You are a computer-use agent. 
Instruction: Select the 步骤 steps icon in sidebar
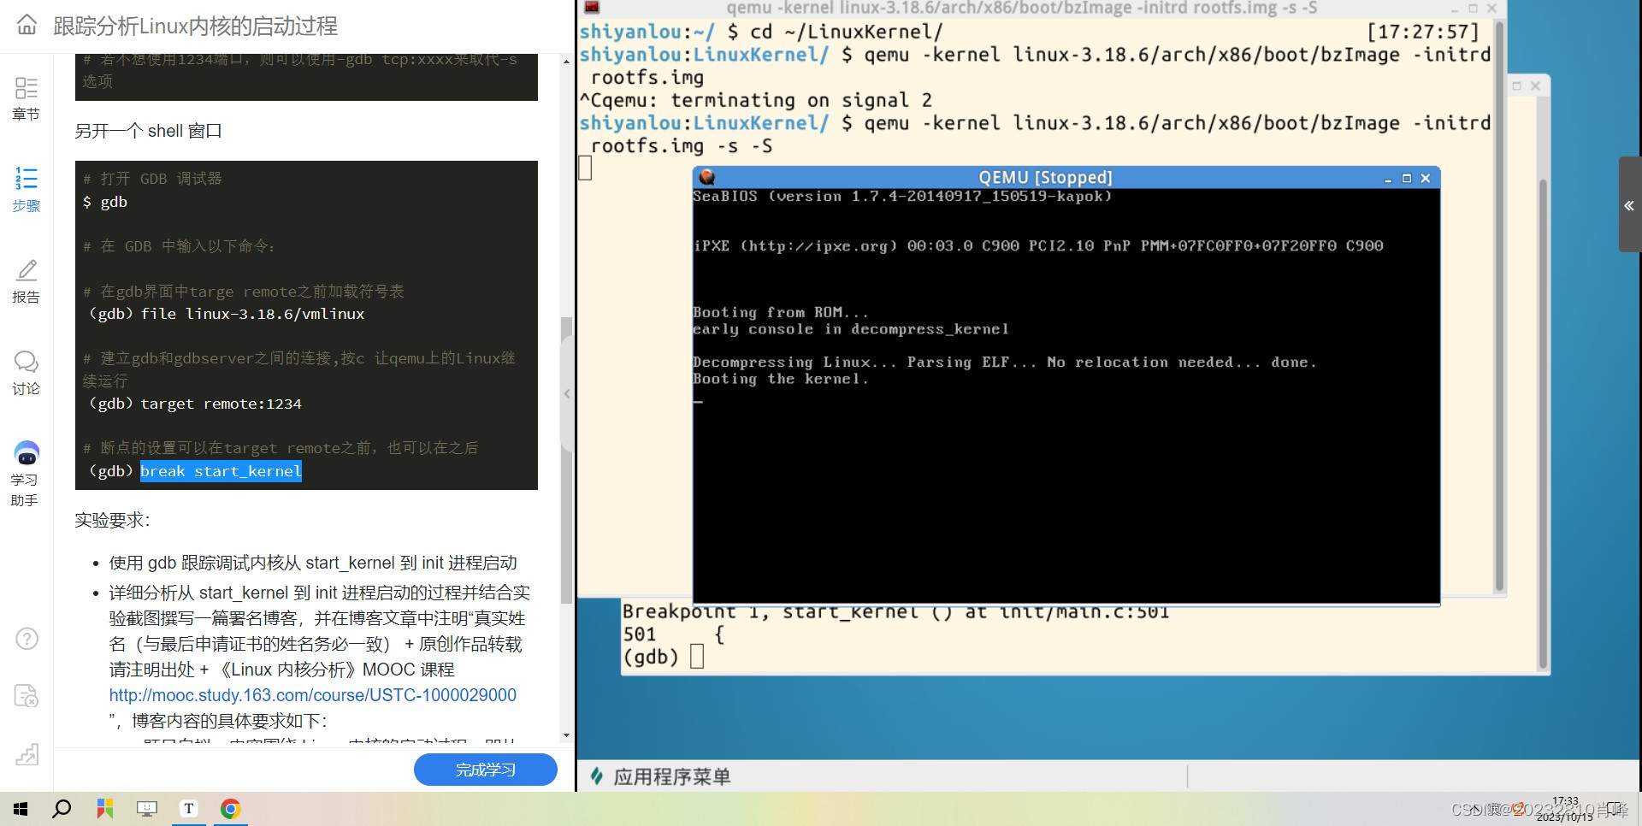(x=26, y=189)
